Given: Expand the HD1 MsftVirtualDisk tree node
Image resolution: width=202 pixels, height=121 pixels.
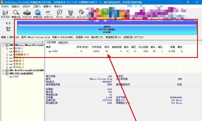Looking at the screenshot, I should click(3, 70).
